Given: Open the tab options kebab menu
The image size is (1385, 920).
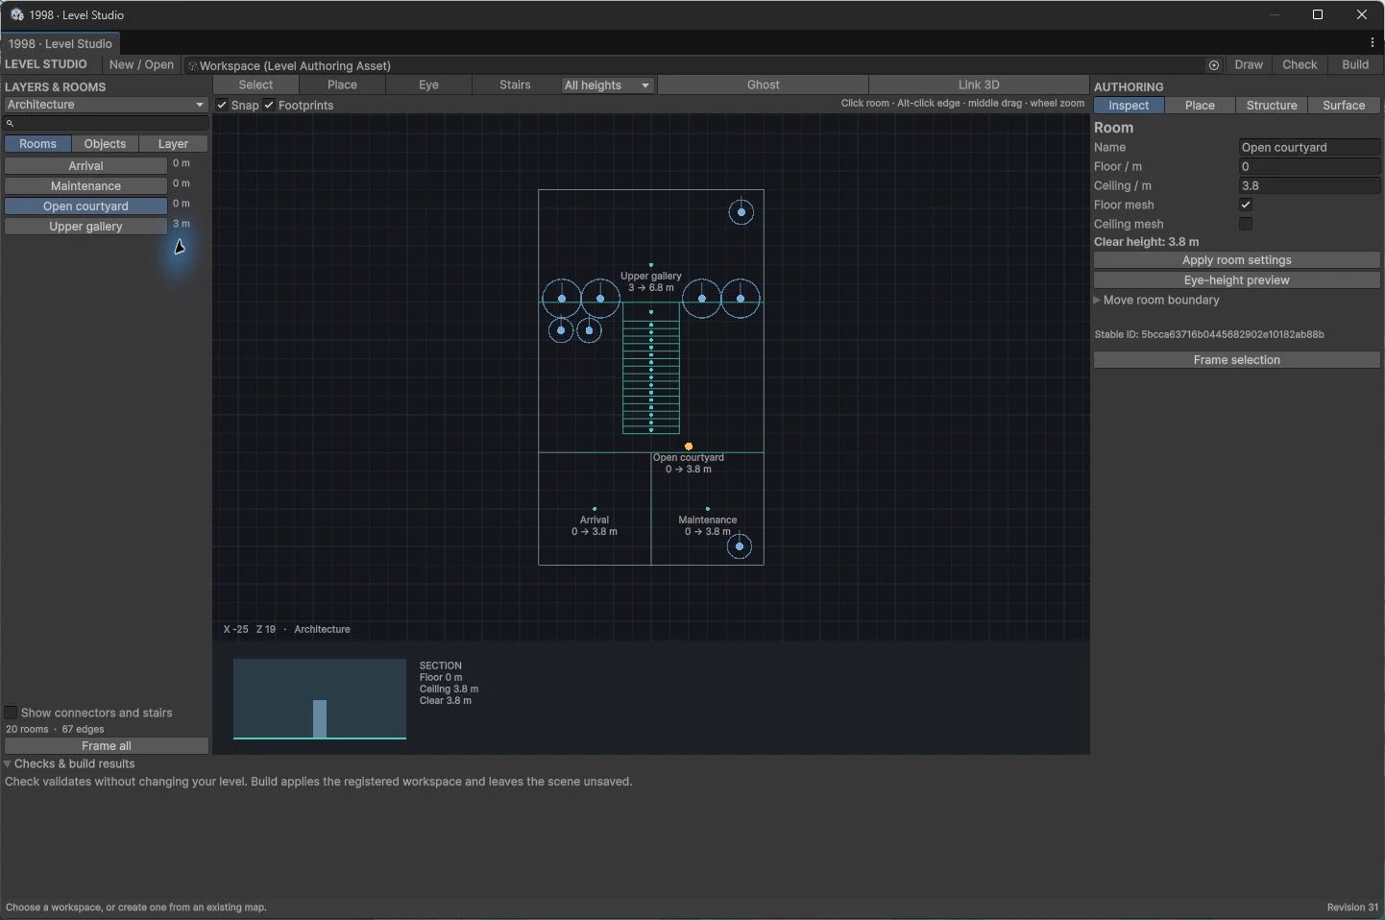Looking at the screenshot, I should [x=1372, y=43].
